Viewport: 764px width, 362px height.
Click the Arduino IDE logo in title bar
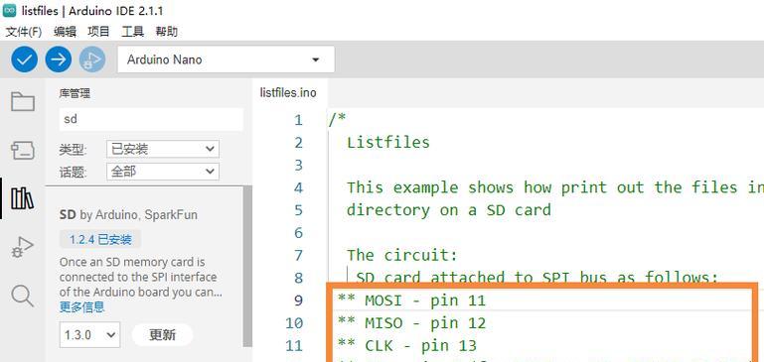(9, 11)
